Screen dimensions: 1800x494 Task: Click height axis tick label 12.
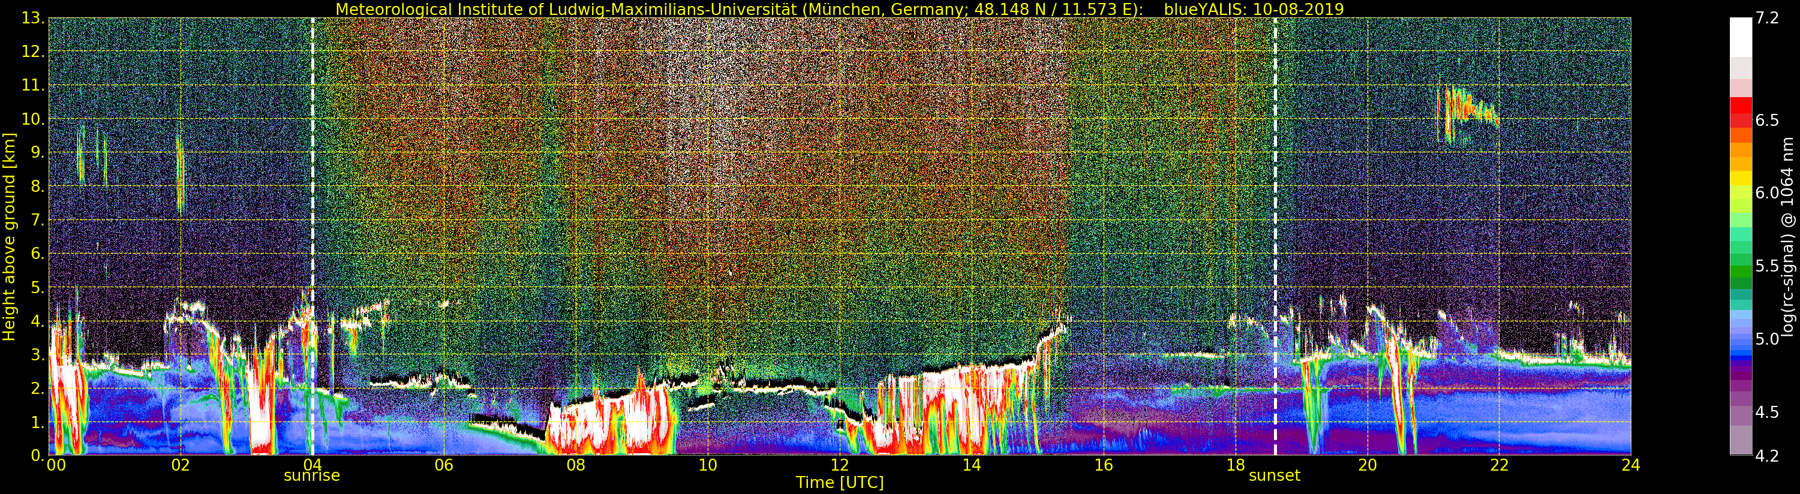click(32, 52)
